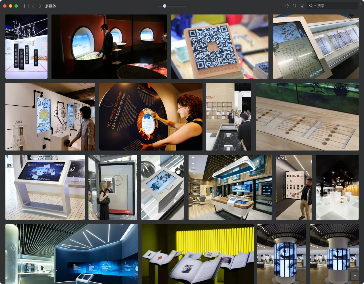Viewport: 364px width, 284px height.
Task: Go back with the left chevron
Action: pos(33,6)
